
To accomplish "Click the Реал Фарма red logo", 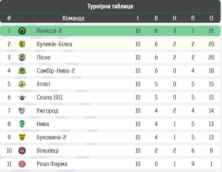I will pyautogui.click(x=22, y=164).
